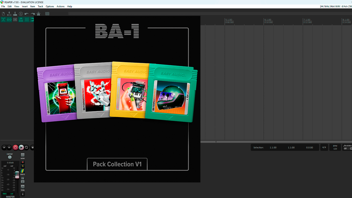
Task: Click the master volume fader handle
Action: pos(17,175)
